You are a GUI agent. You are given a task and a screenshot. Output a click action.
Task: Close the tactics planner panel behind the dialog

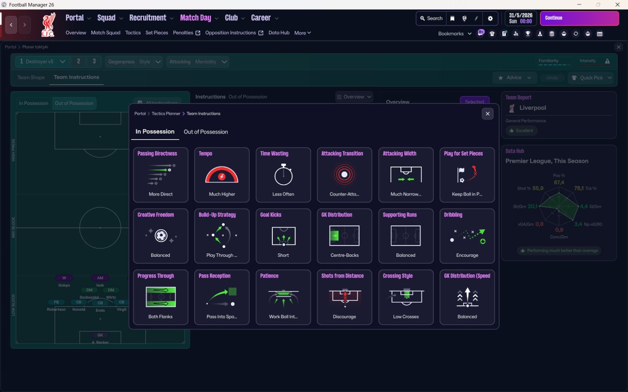pyautogui.click(x=618, y=47)
